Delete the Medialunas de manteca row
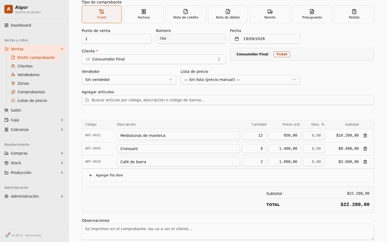This screenshot has width=387, height=242. pyautogui.click(x=365, y=136)
